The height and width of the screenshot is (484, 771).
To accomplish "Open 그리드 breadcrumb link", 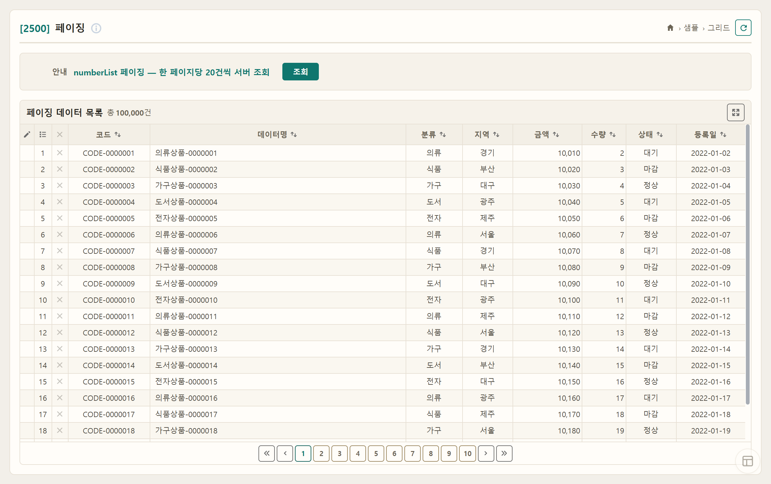I will tap(718, 28).
